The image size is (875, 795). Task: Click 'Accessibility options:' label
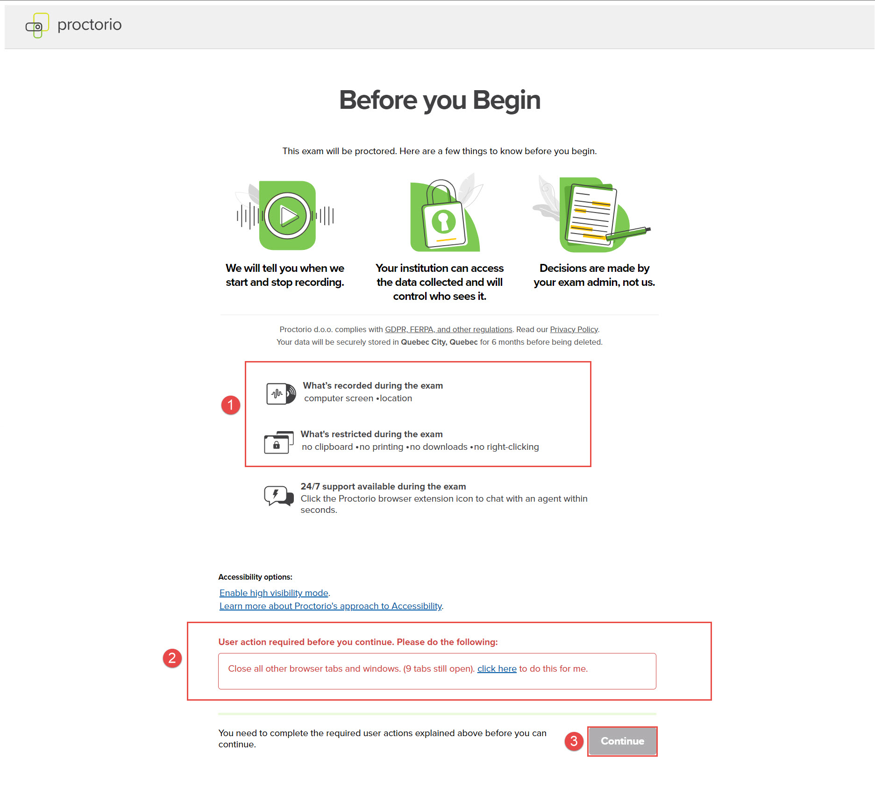point(255,577)
